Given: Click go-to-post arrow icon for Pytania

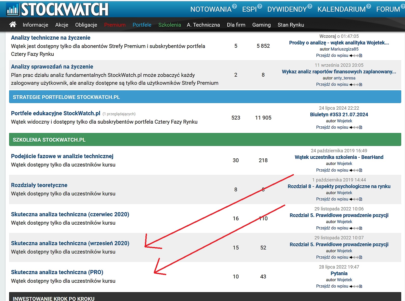Looking at the screenshot, I should [x=356, y=286].
